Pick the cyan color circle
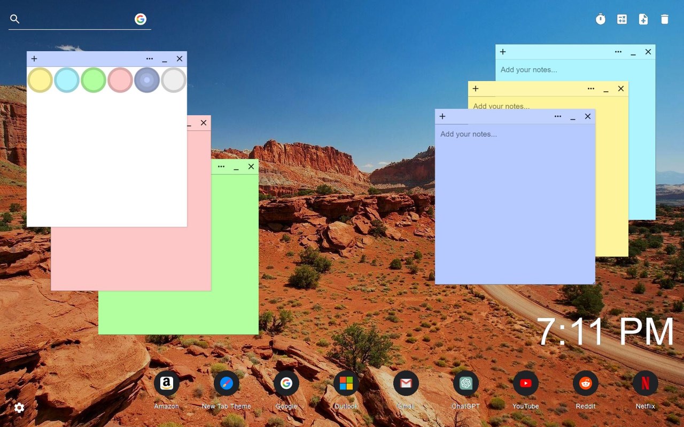 (x=67, y=80)
